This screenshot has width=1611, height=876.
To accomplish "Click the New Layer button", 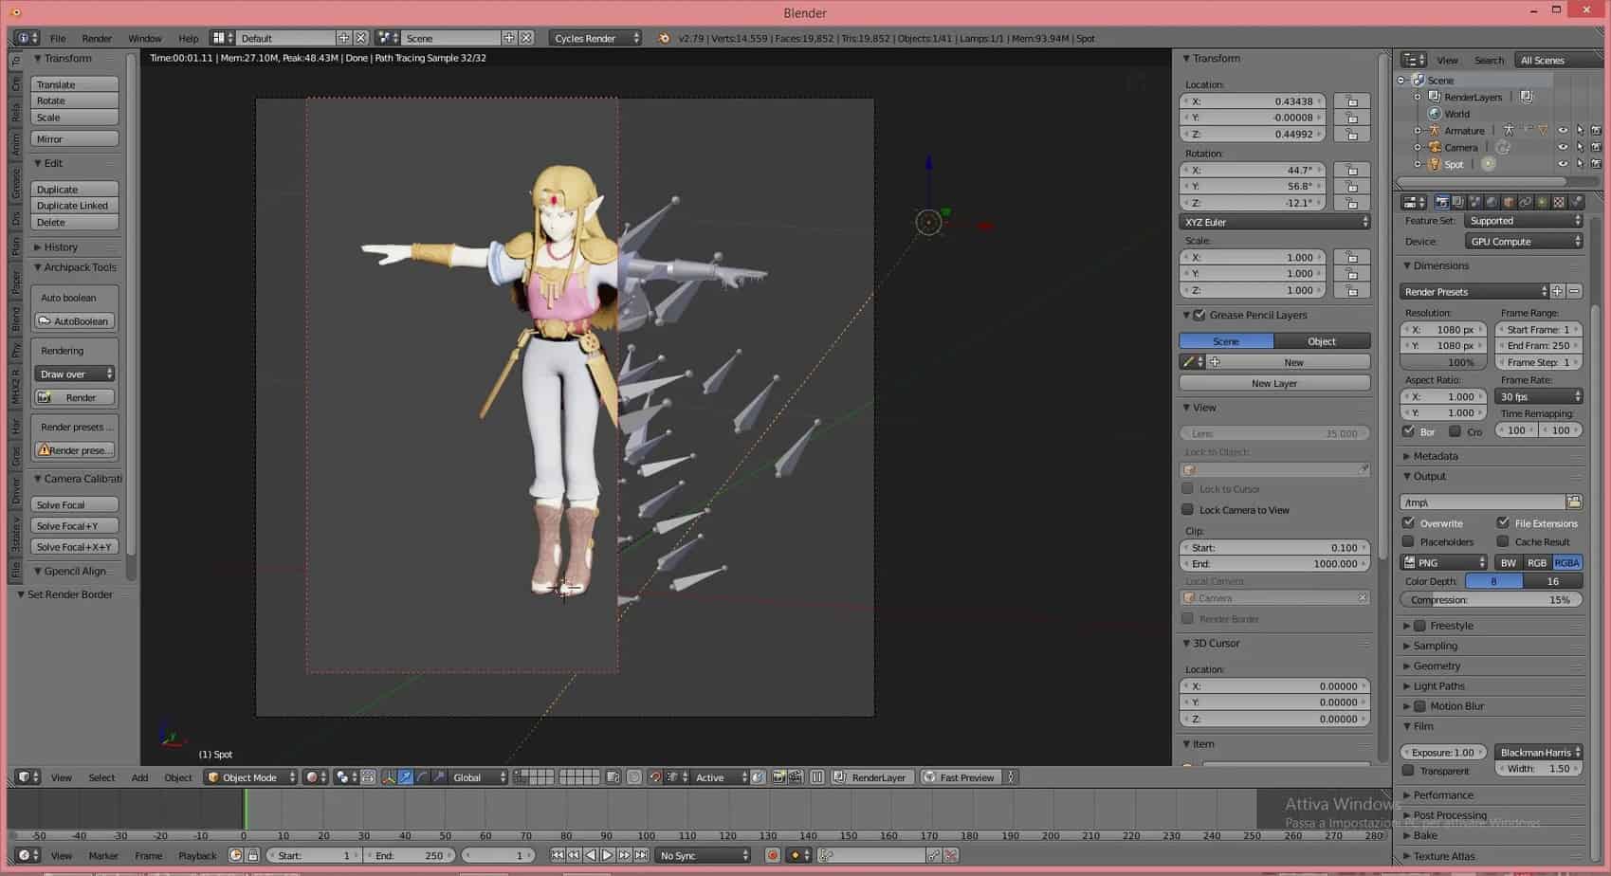I will 1274,383.
